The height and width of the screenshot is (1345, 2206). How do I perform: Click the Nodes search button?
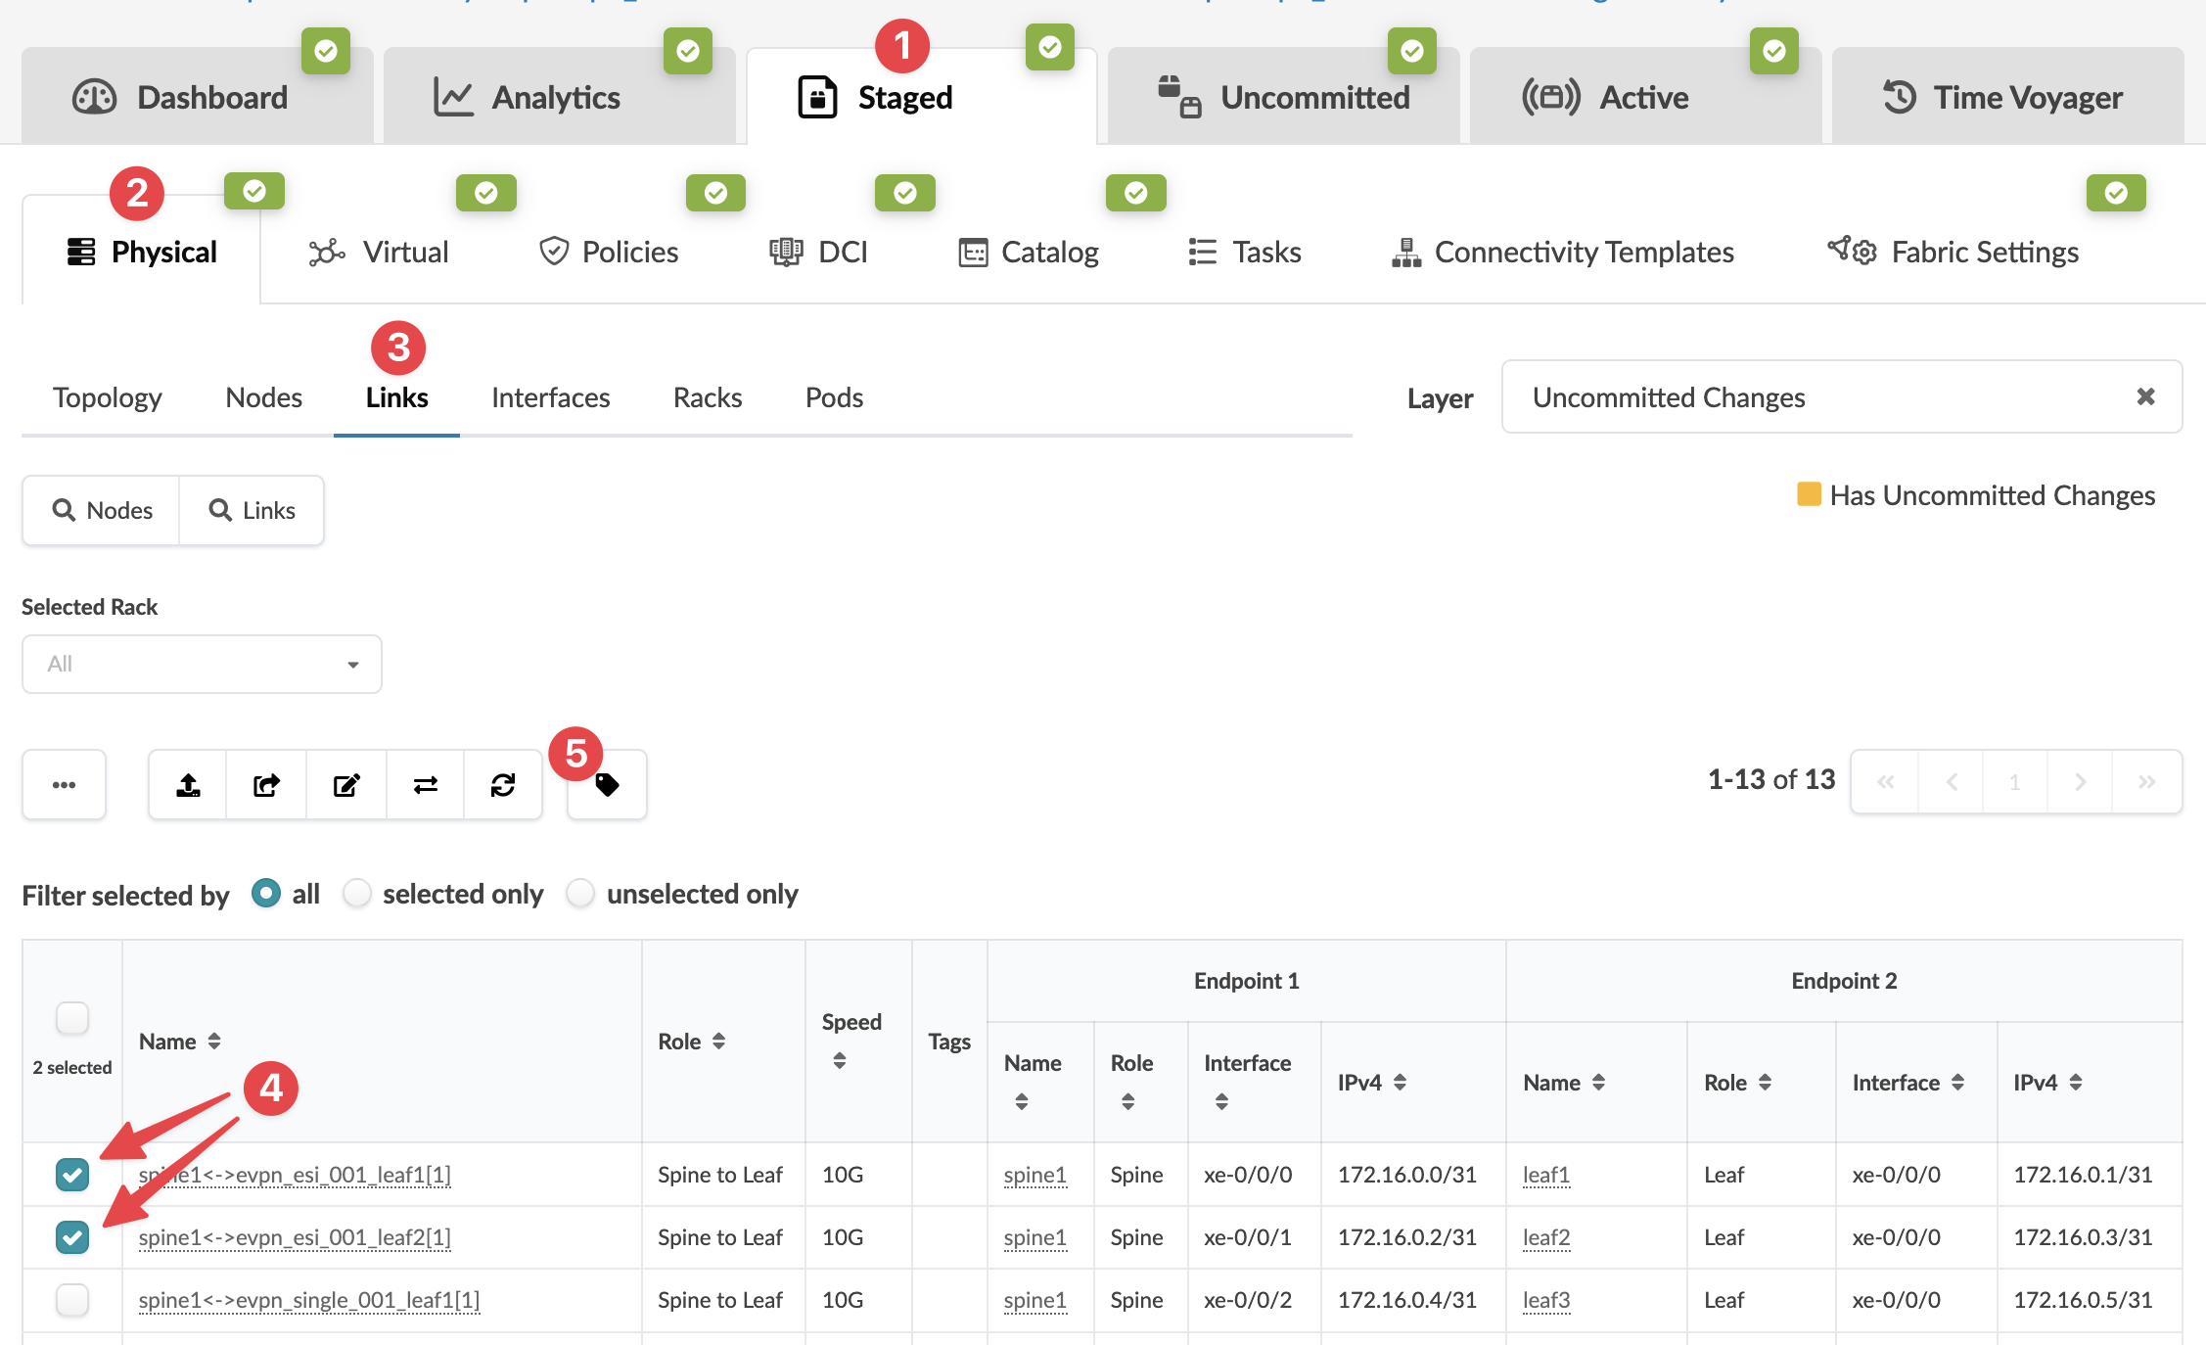[x=102, y=510]
